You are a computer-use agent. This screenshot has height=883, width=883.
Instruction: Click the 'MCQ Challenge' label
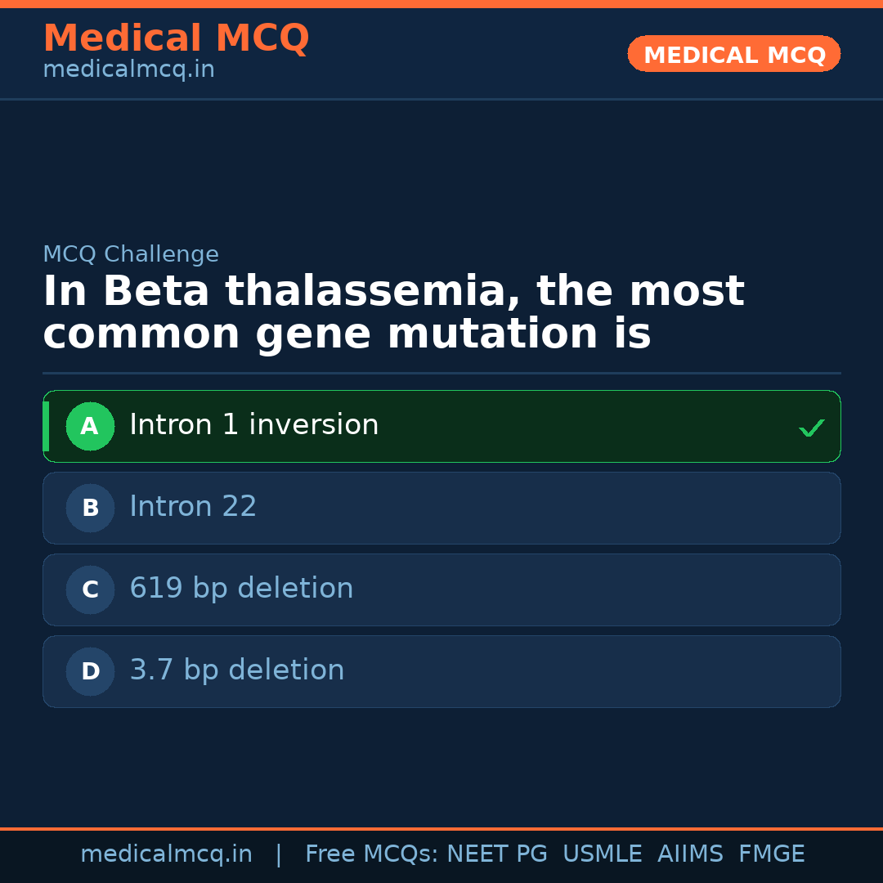(x=131, y=254)
